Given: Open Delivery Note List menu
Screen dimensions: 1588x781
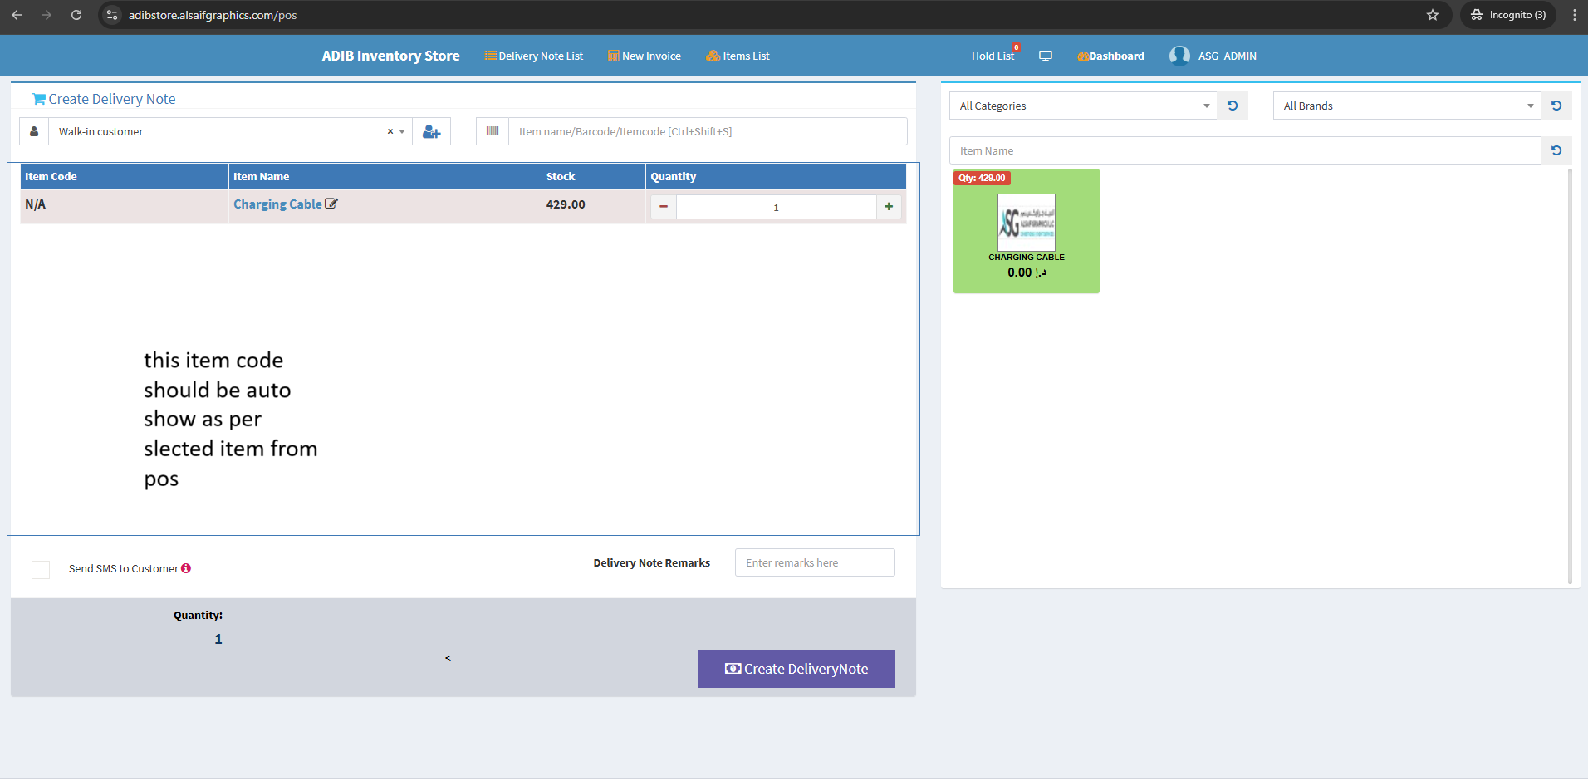Looking at the screenshot, I should [533, 56].
